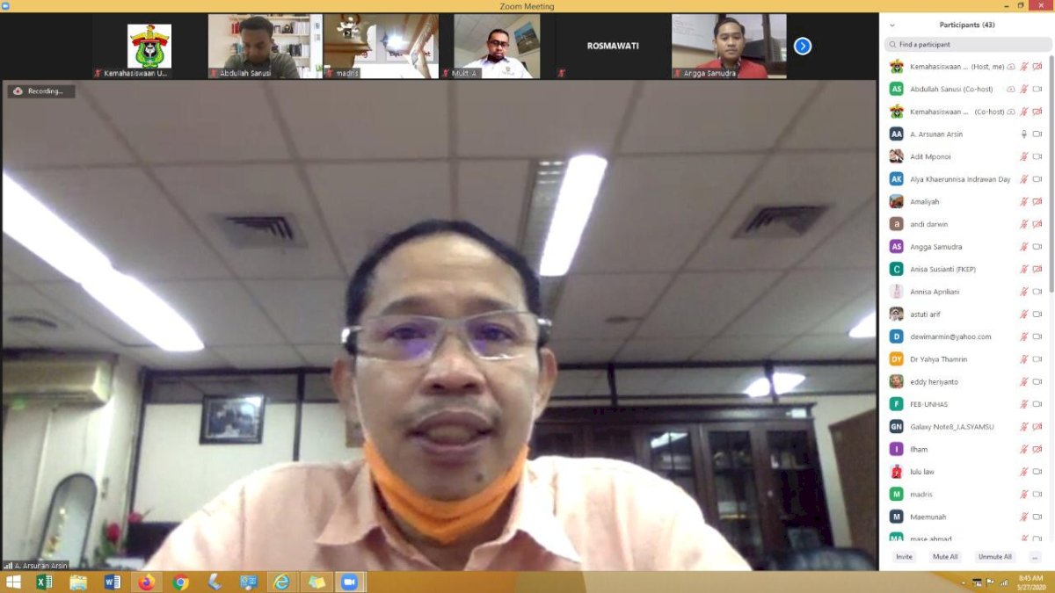Select the ROSMAWATI video tile
The width and height of the screenshot is (1055, 593).
point(613,46)
